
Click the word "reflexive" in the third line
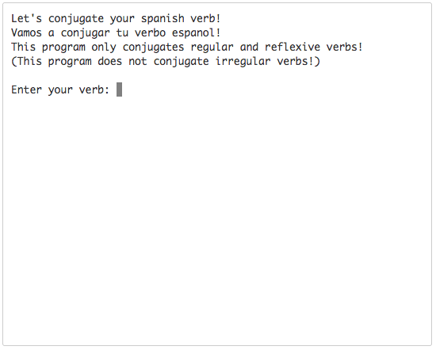point(293,47)
